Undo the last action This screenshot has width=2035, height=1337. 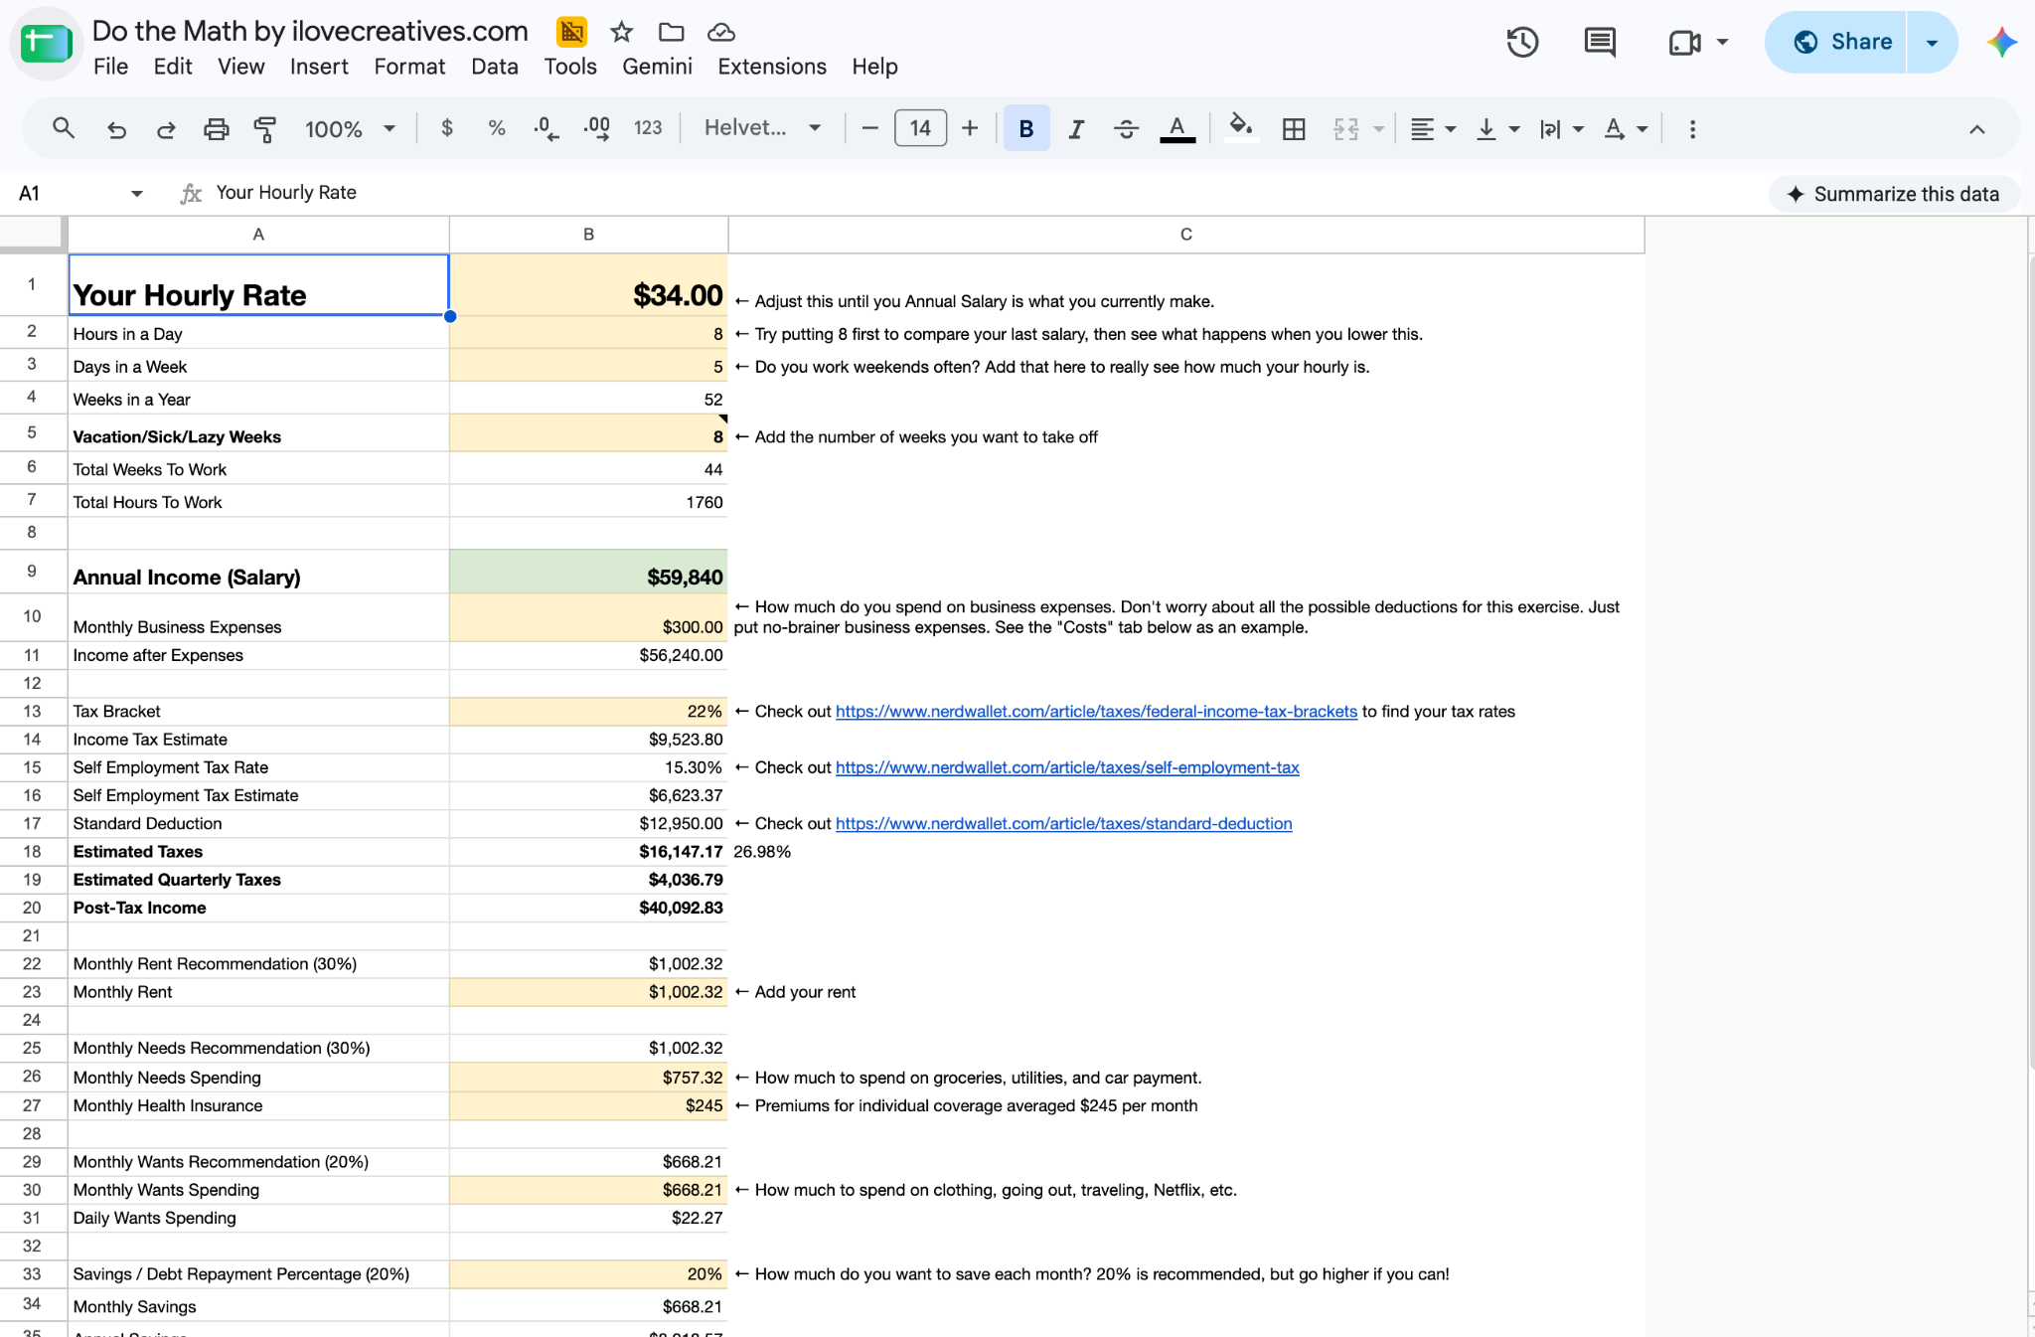click(x=117, y=128)
